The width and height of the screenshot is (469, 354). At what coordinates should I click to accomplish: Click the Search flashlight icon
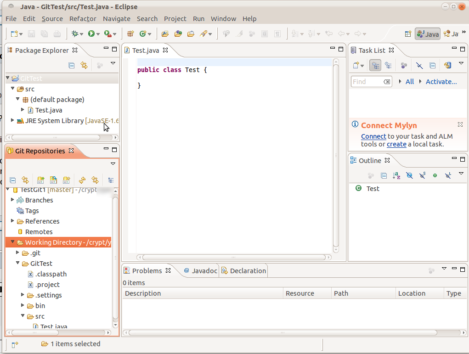(x=203, y=34)
